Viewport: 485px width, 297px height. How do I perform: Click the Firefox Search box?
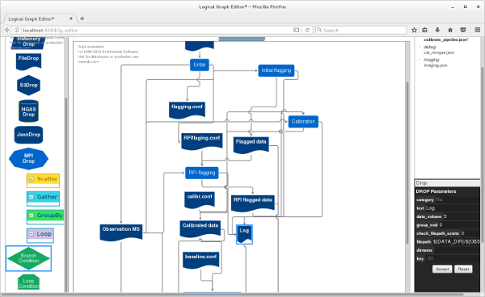(361, 30)
